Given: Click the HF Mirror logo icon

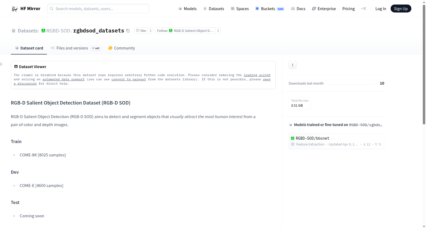Looking at the screenshot, I should pos(15,9).
